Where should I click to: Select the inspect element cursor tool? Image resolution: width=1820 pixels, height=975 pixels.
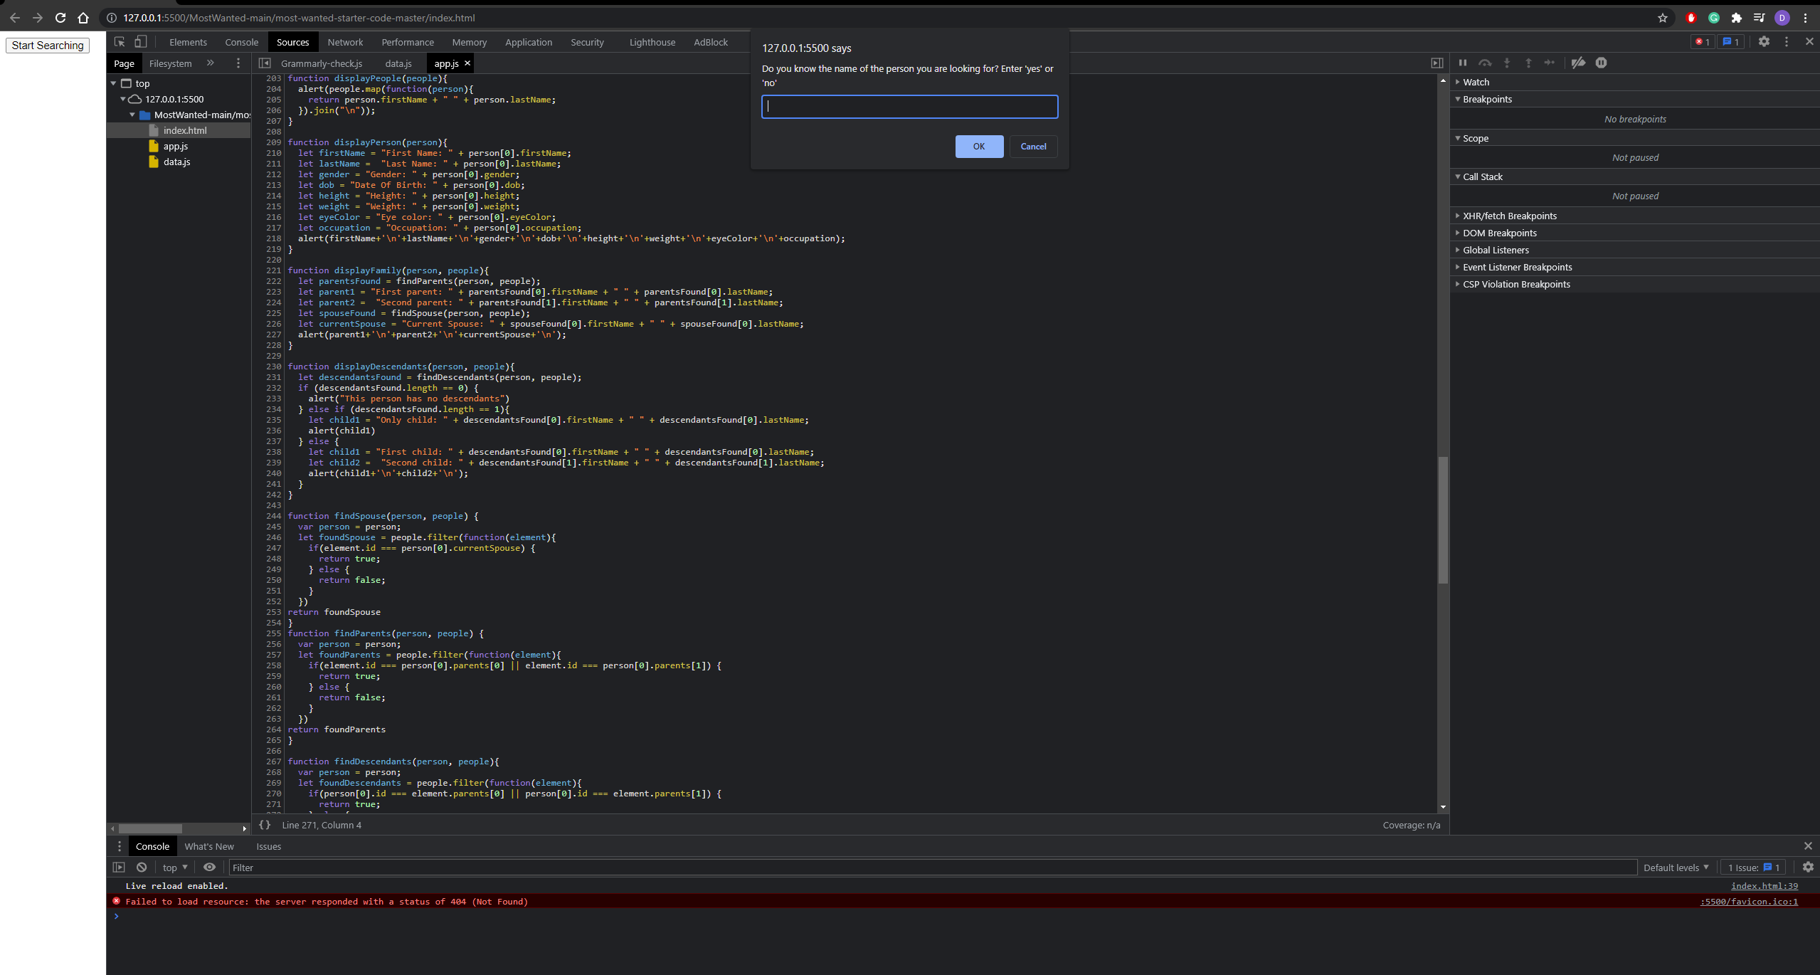119,42
